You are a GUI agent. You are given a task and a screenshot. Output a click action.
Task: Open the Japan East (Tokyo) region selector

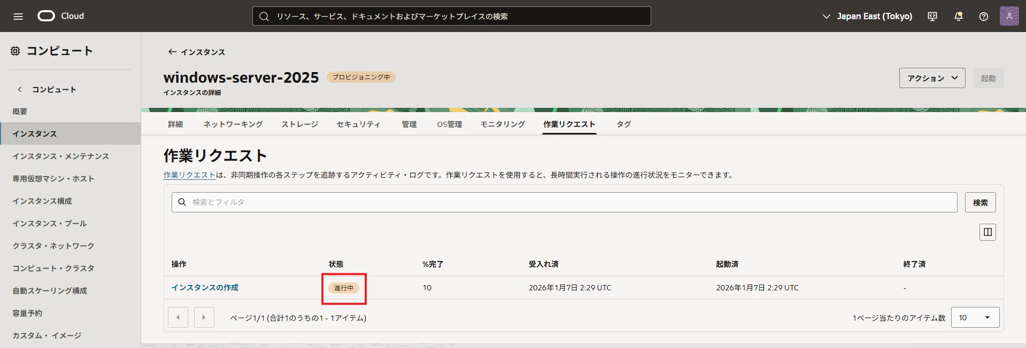click(867, 17)
